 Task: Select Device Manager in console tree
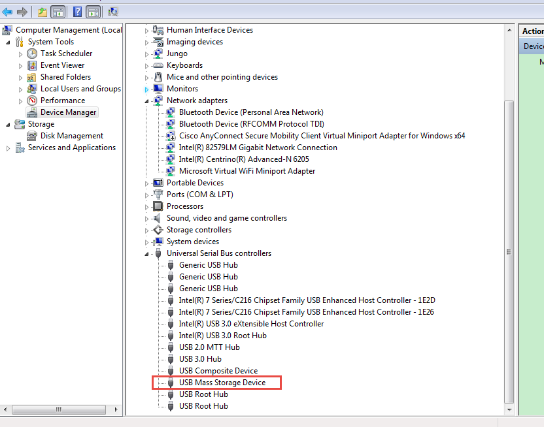pyautogui.click(x=68, y=112)
